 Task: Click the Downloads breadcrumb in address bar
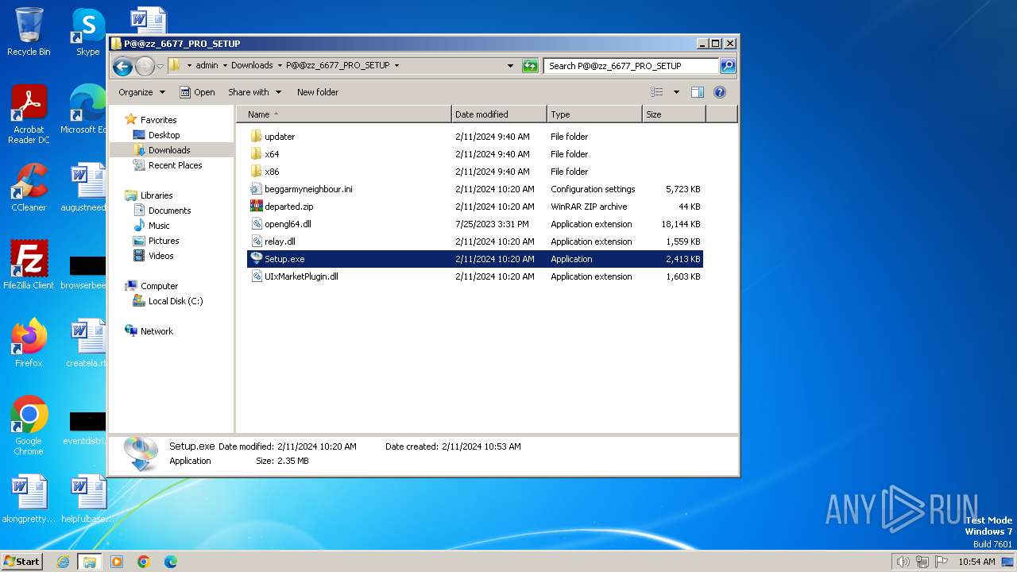coord(252,66)
